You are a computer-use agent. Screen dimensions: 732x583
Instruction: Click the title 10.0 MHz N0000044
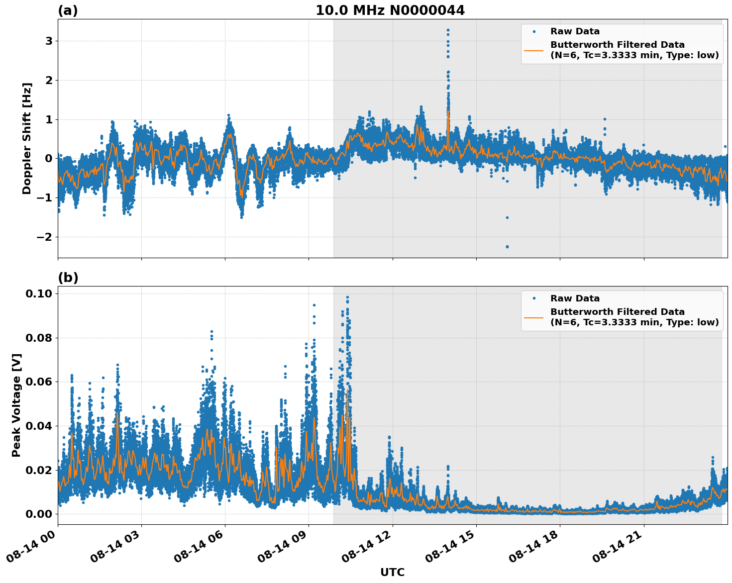pyautogui.click(x=390, y=10)
